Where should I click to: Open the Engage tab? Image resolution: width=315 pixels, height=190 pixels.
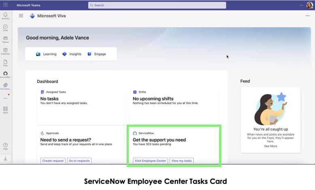97,54
